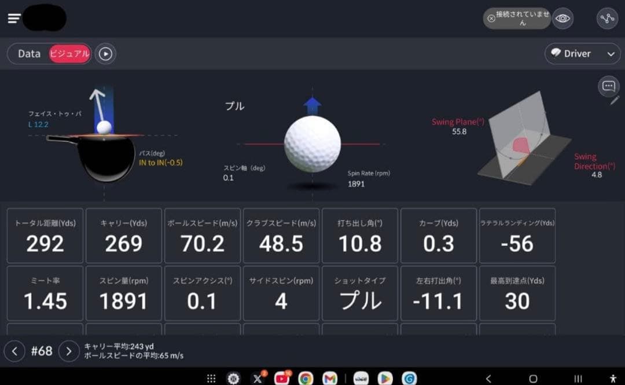Launch Chrome from the taskbar

tap(306, 378)
